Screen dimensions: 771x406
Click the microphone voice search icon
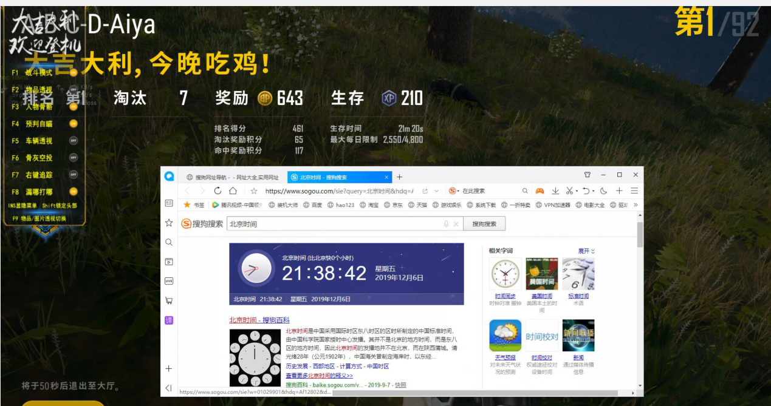(447, 224)
